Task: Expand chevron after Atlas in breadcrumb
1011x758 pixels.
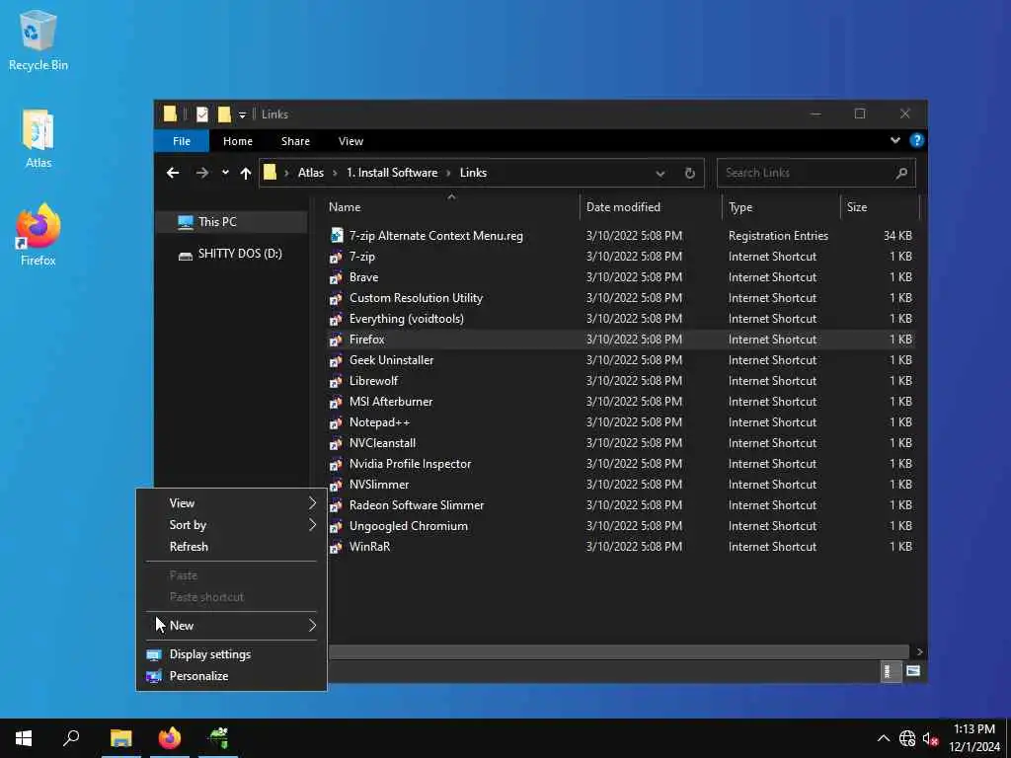Action: point(336,173)
